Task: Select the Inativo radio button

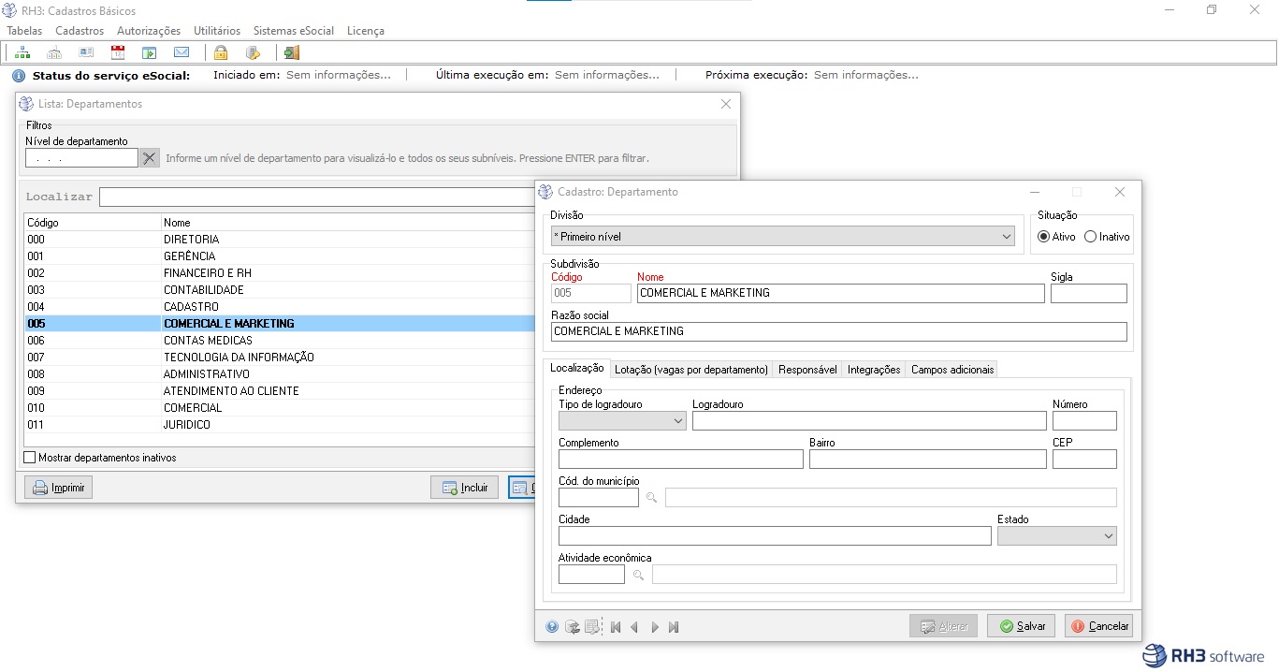Action: click(1090, 237)
